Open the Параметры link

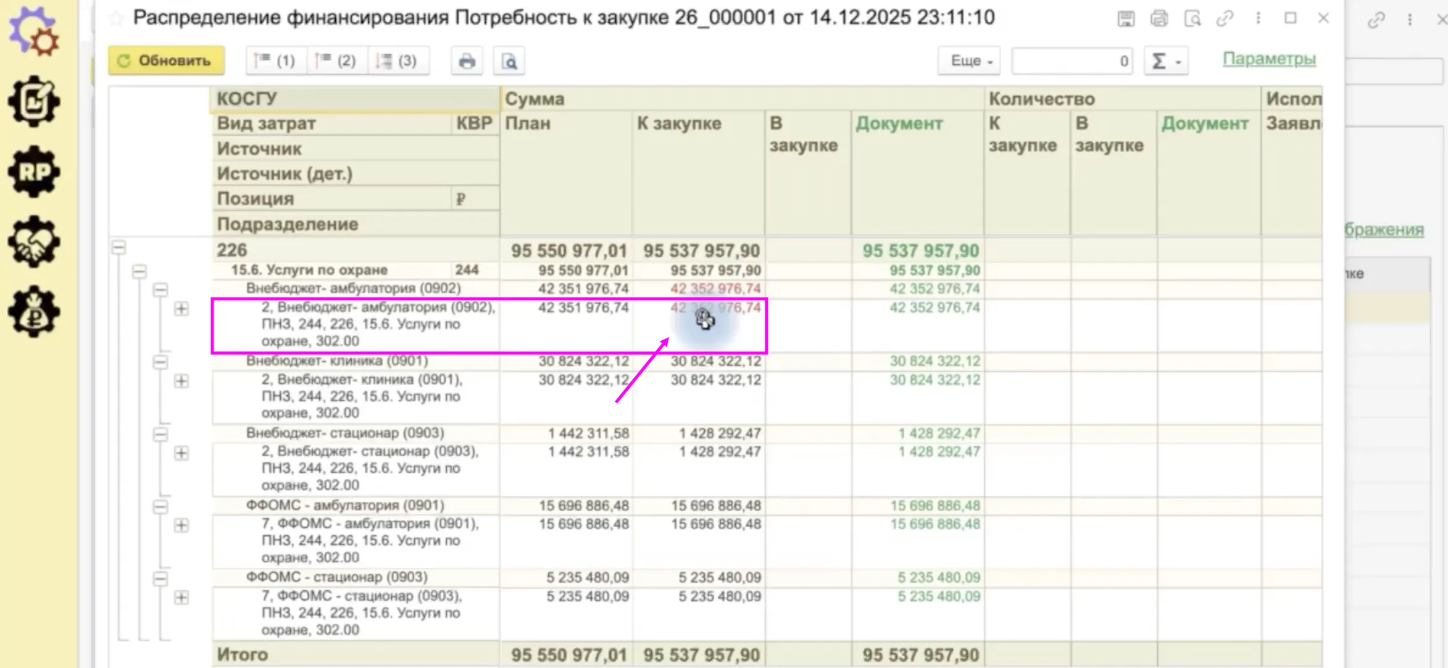(x=1269, y=59)
